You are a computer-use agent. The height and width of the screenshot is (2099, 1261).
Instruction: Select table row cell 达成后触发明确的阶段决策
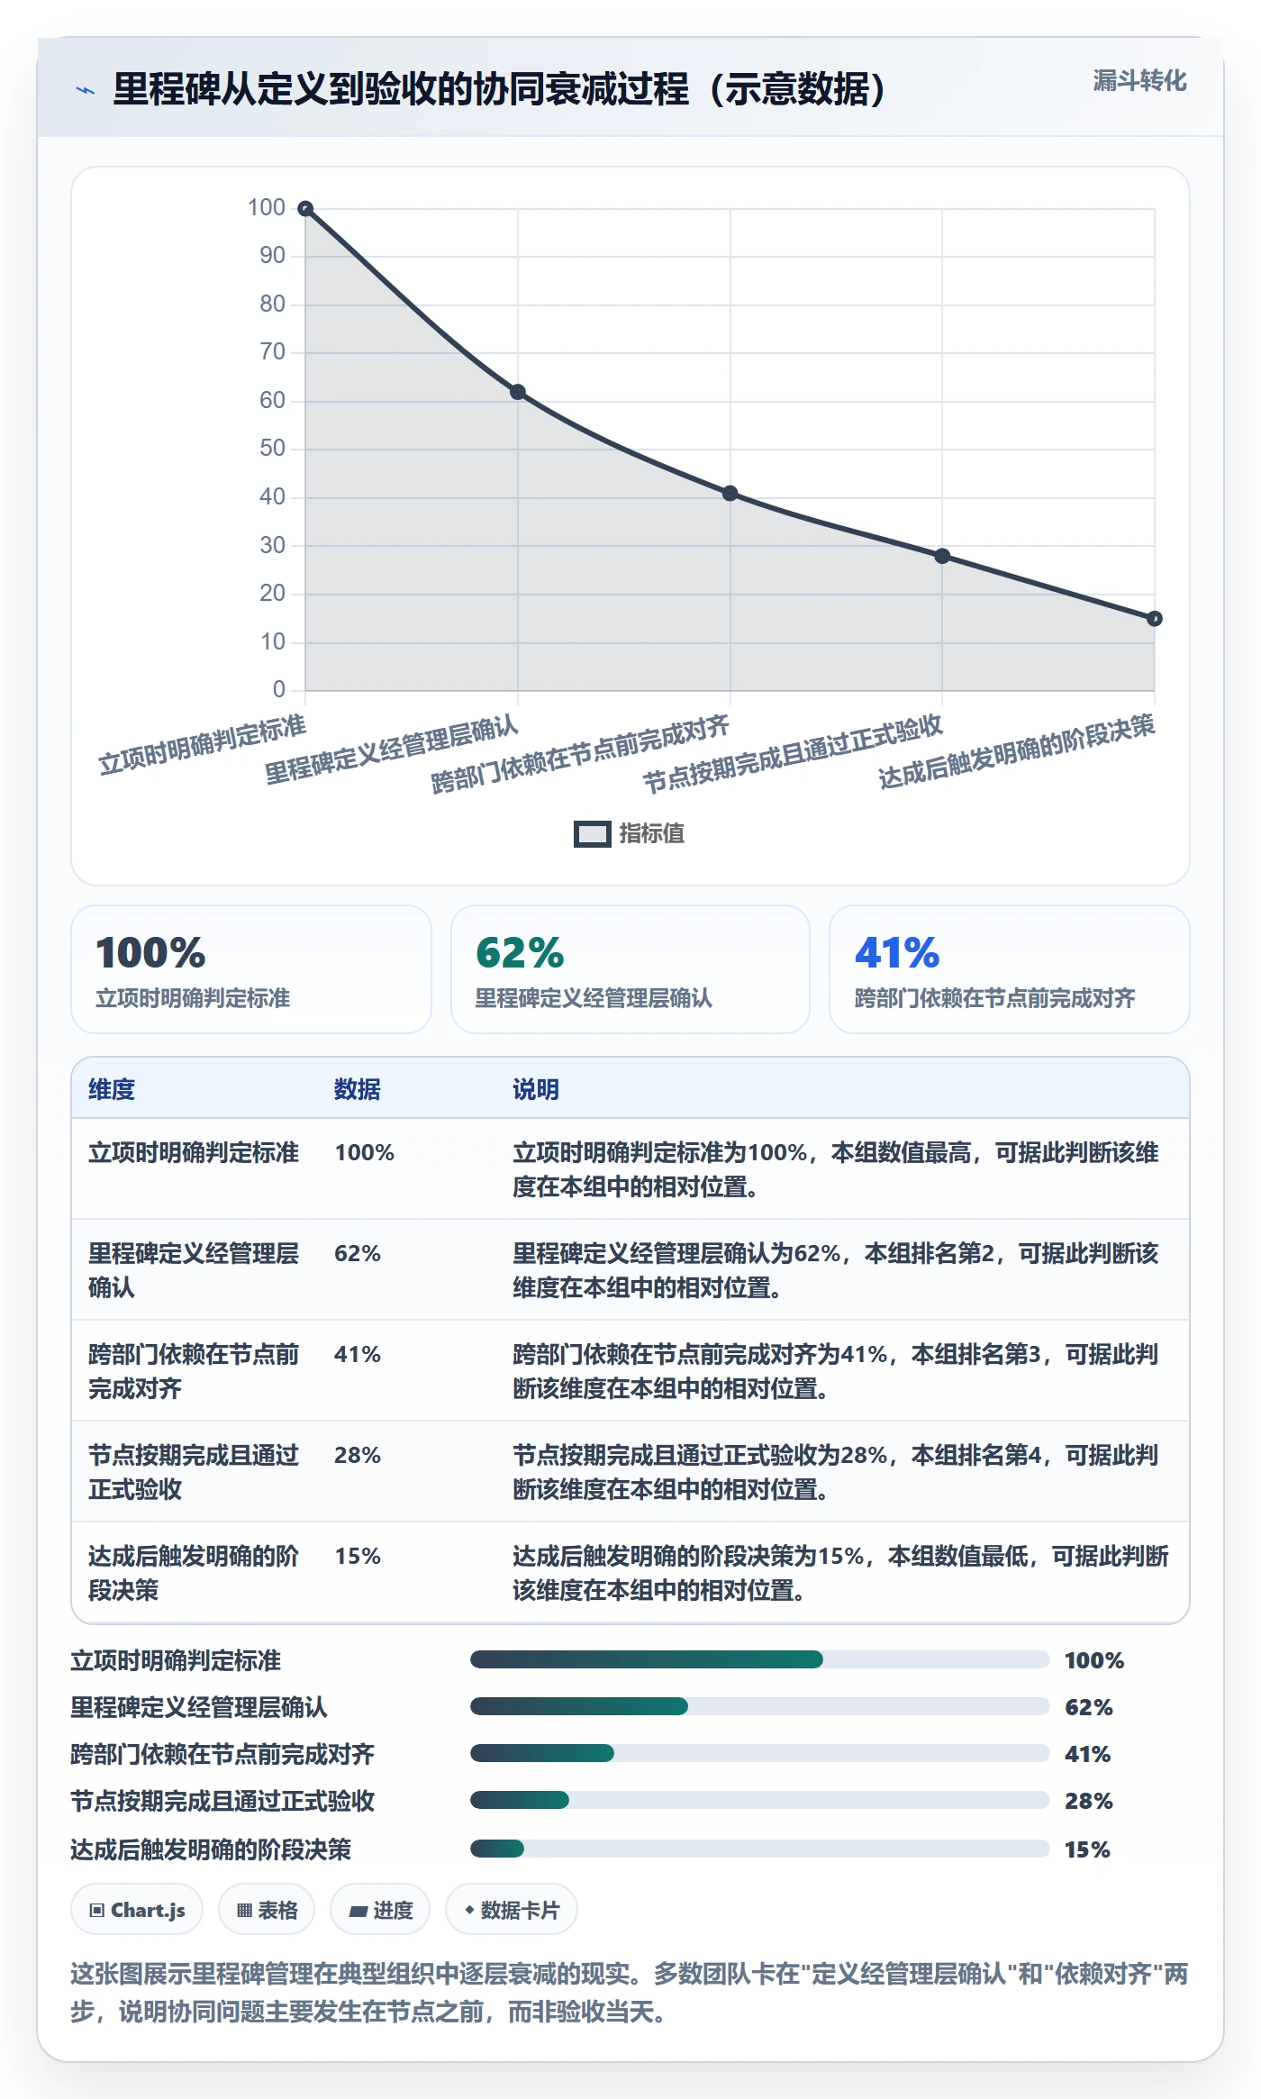pyautogui.click(x=194, y=1573)
